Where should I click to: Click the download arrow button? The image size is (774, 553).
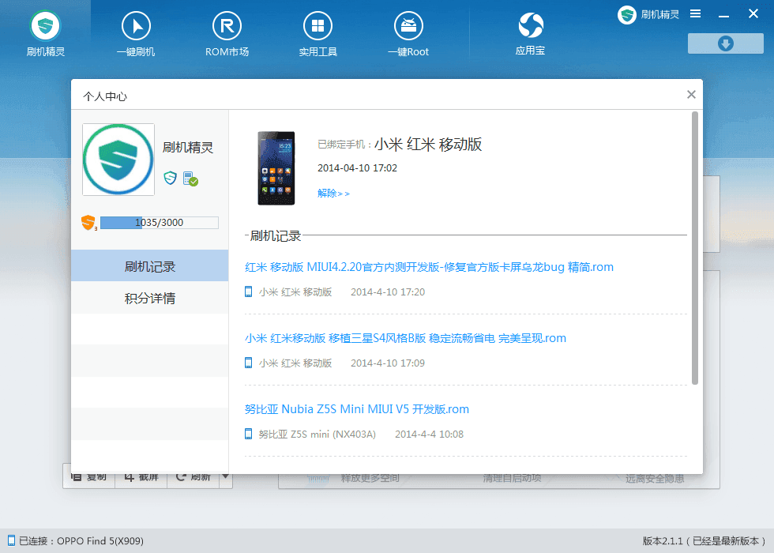pos(726,43)
